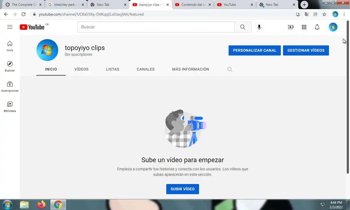Click the Chrome taskbar icon
The image size is (350, 210).
58,205
